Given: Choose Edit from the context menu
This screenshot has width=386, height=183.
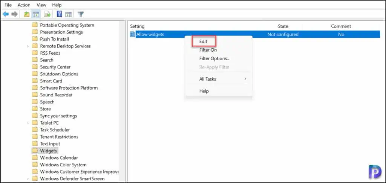Looking at the screenshot, I should pyautogui.click(x=204, y=41).
